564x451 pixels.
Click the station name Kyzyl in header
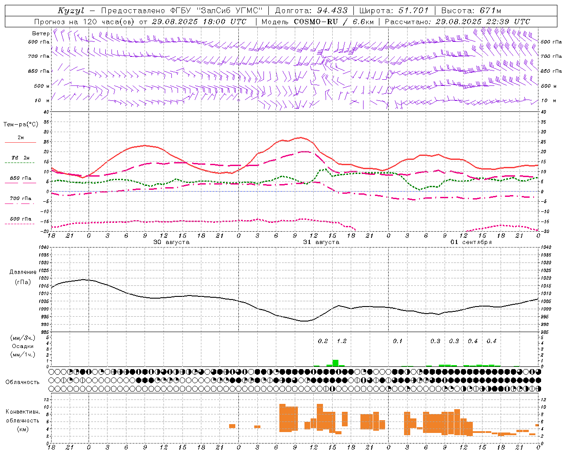71,11
